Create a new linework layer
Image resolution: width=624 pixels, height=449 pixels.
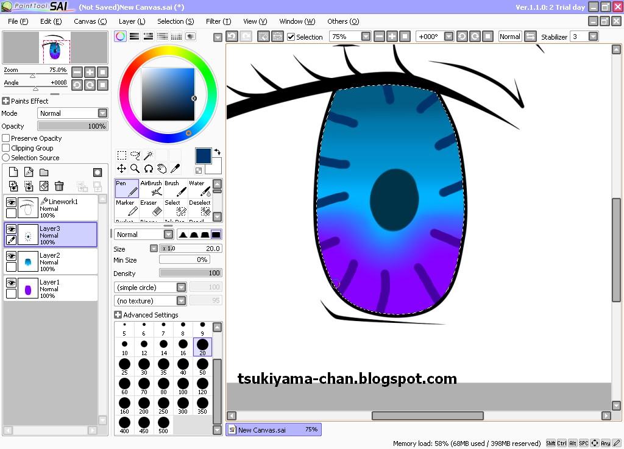click(x=29, y=172)
